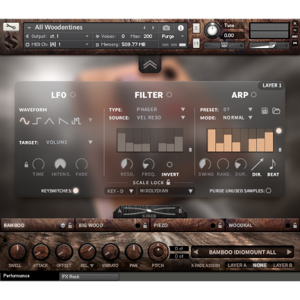The image size is (300, 300).
Task: Click the ARP step sequencer grid
Action: click(x=240, y=140)
